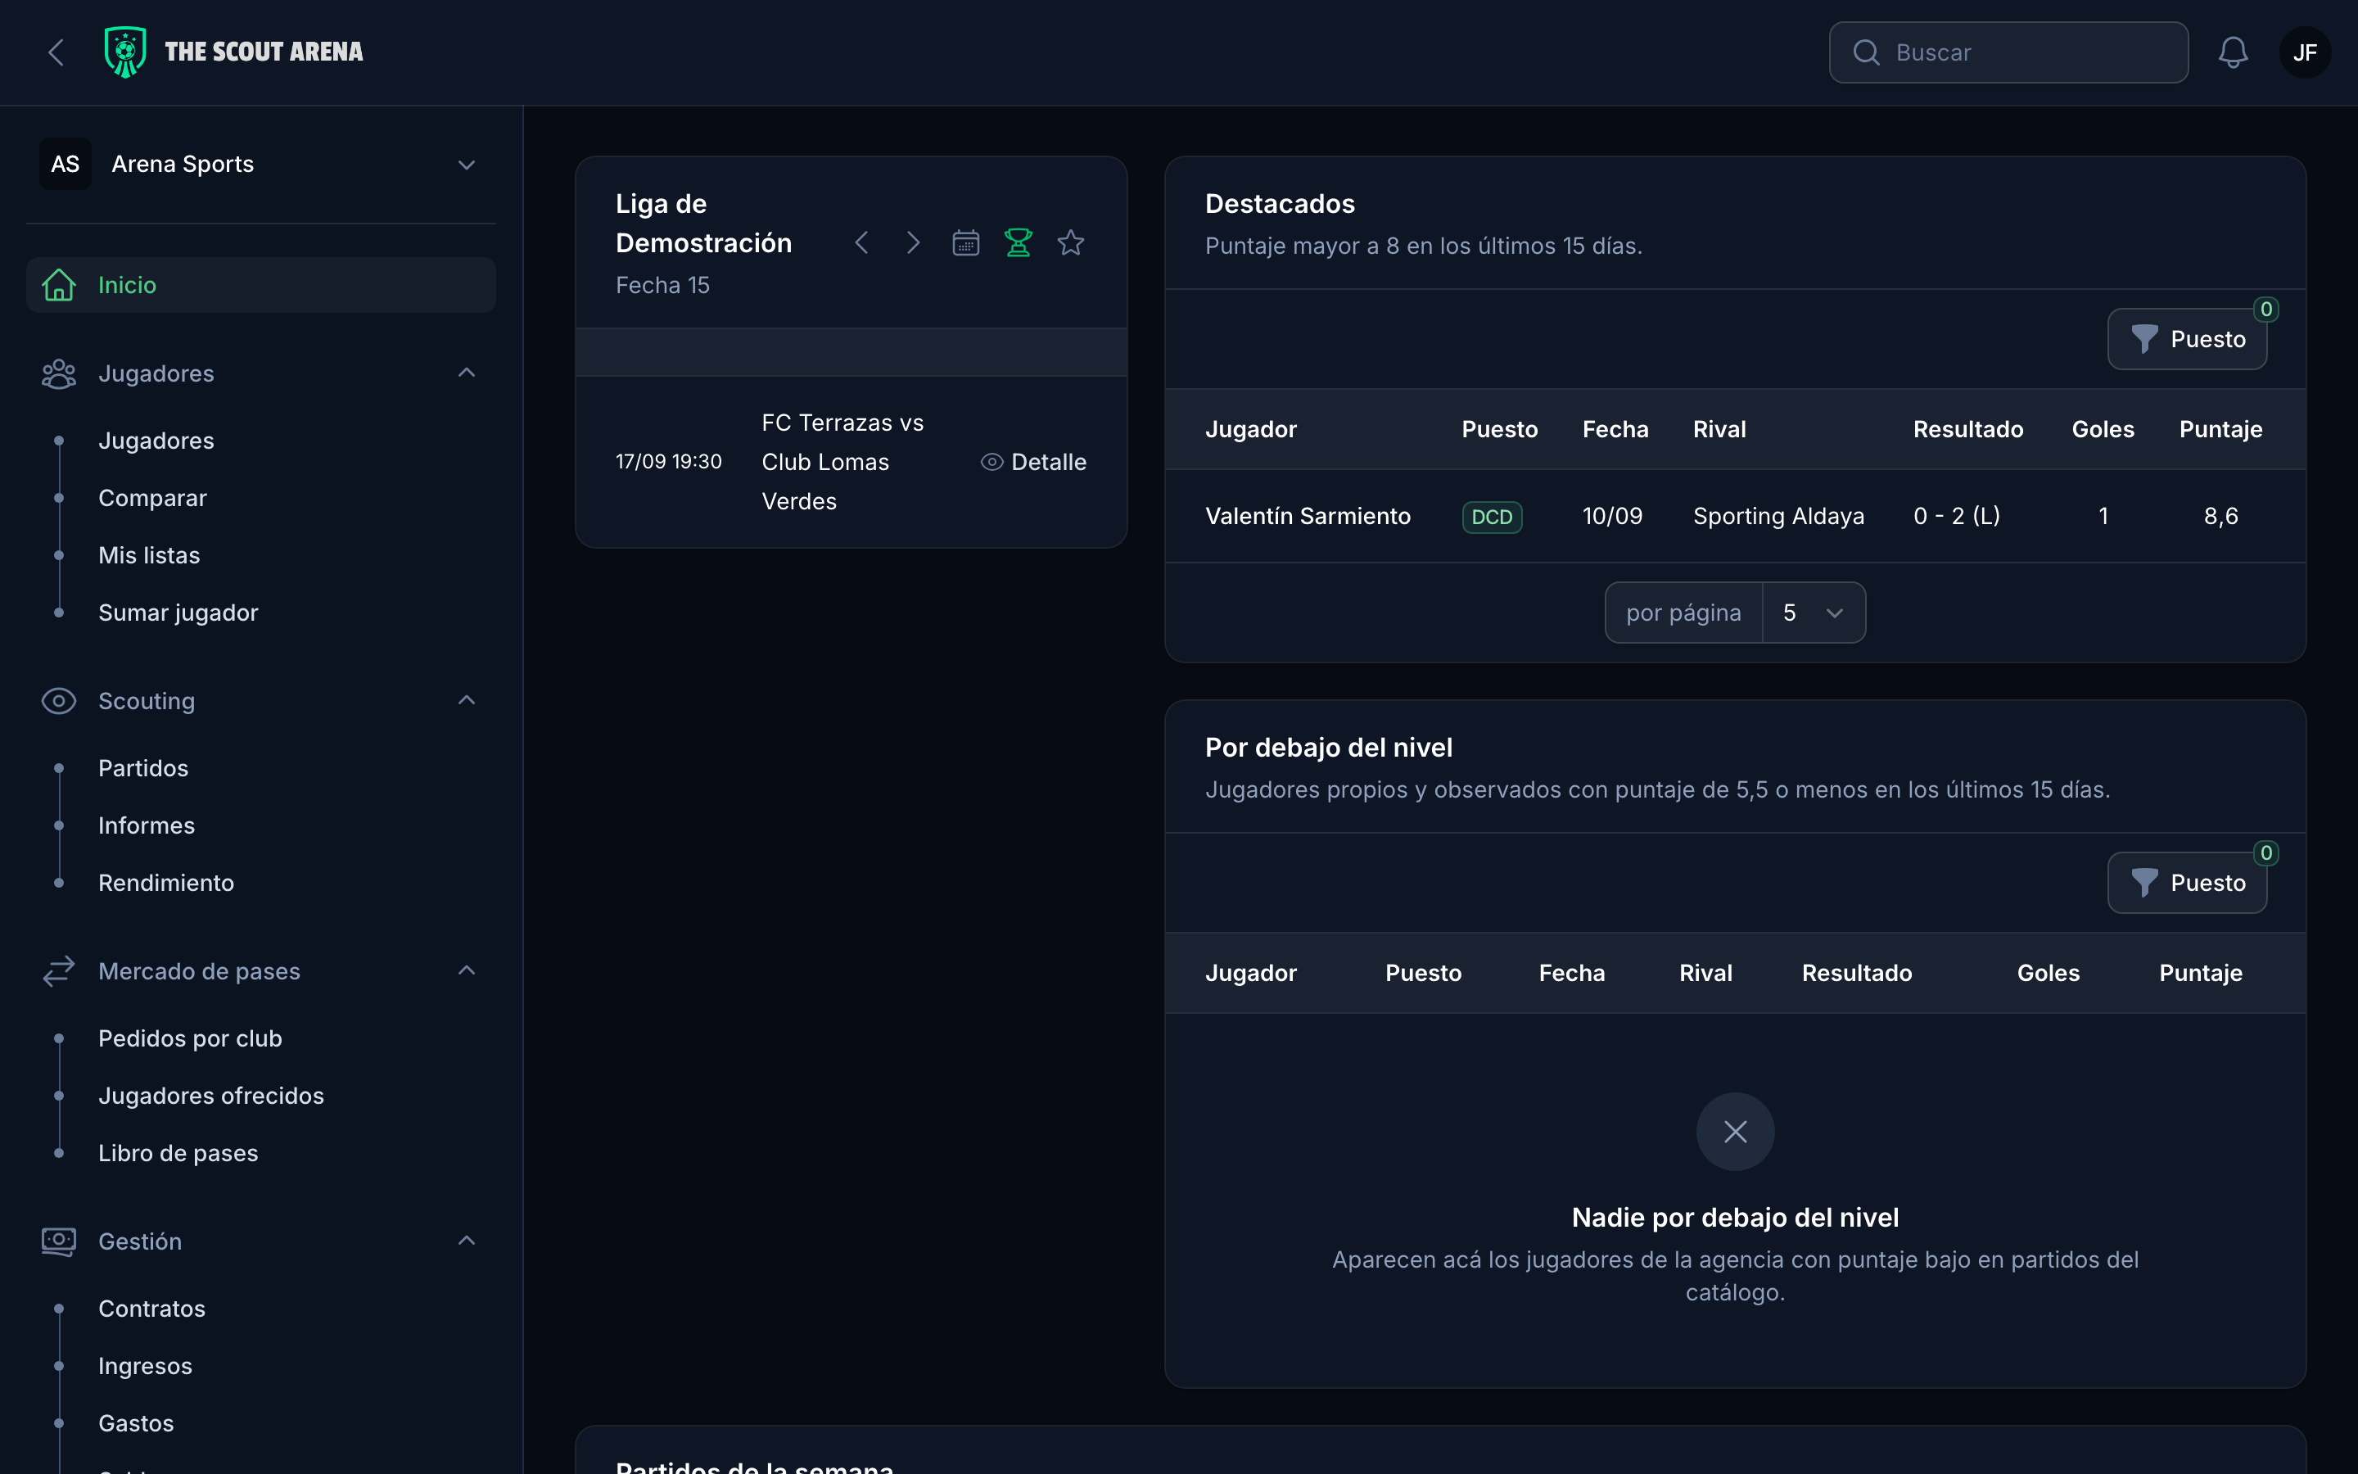Open Rendimiento under Scouting
This screenshot has height=1474, width=2358.
tap(167, 884)
